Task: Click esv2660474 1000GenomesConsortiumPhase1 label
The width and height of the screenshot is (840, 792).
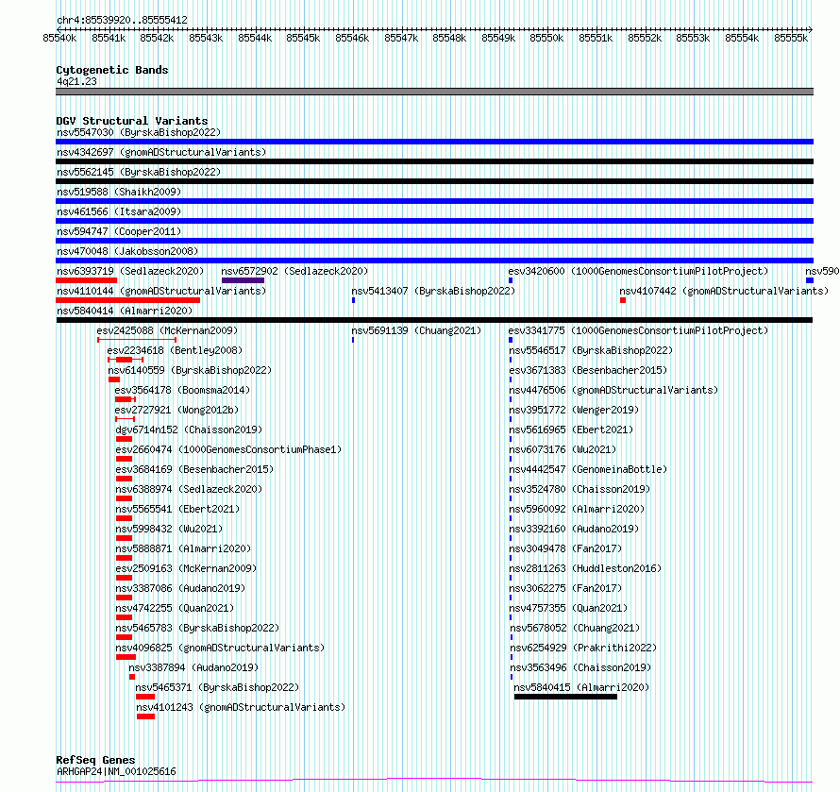Action: pos(228,449)
